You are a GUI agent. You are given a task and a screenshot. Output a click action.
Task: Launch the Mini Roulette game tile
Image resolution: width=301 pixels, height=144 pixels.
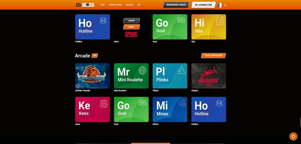pos(131,76)
